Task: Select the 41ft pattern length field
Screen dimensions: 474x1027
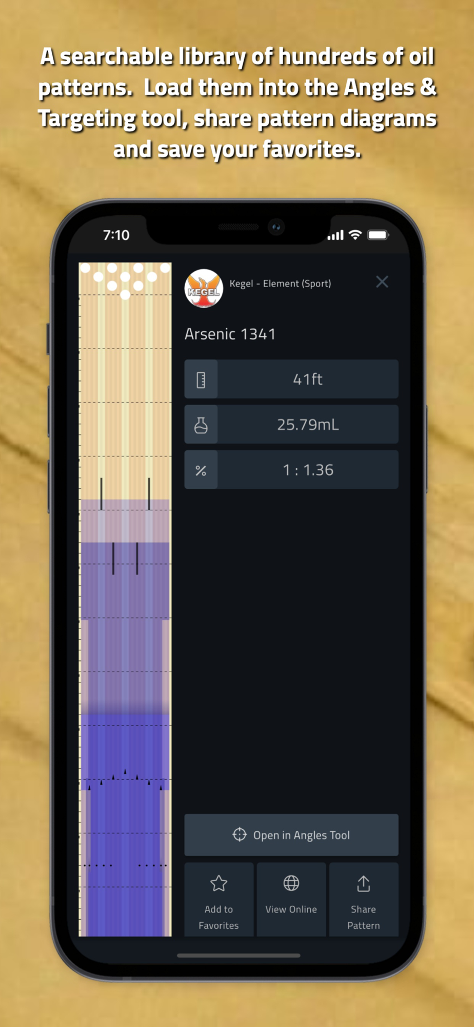Action: pos(291,379)
